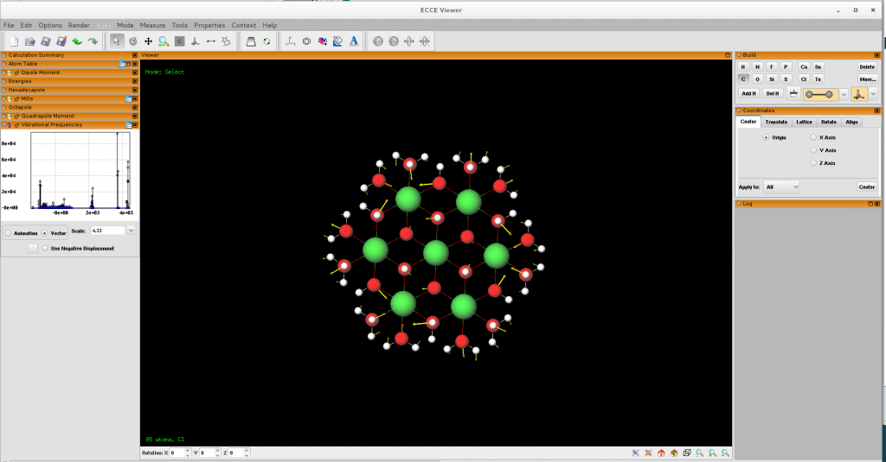Open the bond type dropdown arrow

(x=844, y=93)
